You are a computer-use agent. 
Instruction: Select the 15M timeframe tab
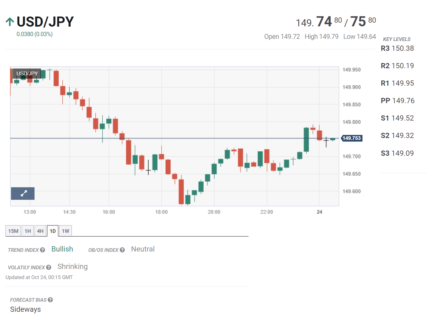click(13, 231)
